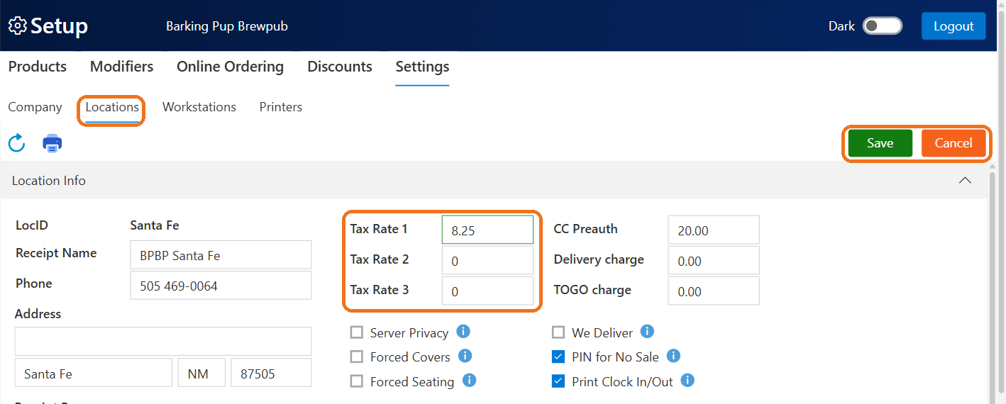
Task: Click the zip code field 87505
Action: point(271,373)
